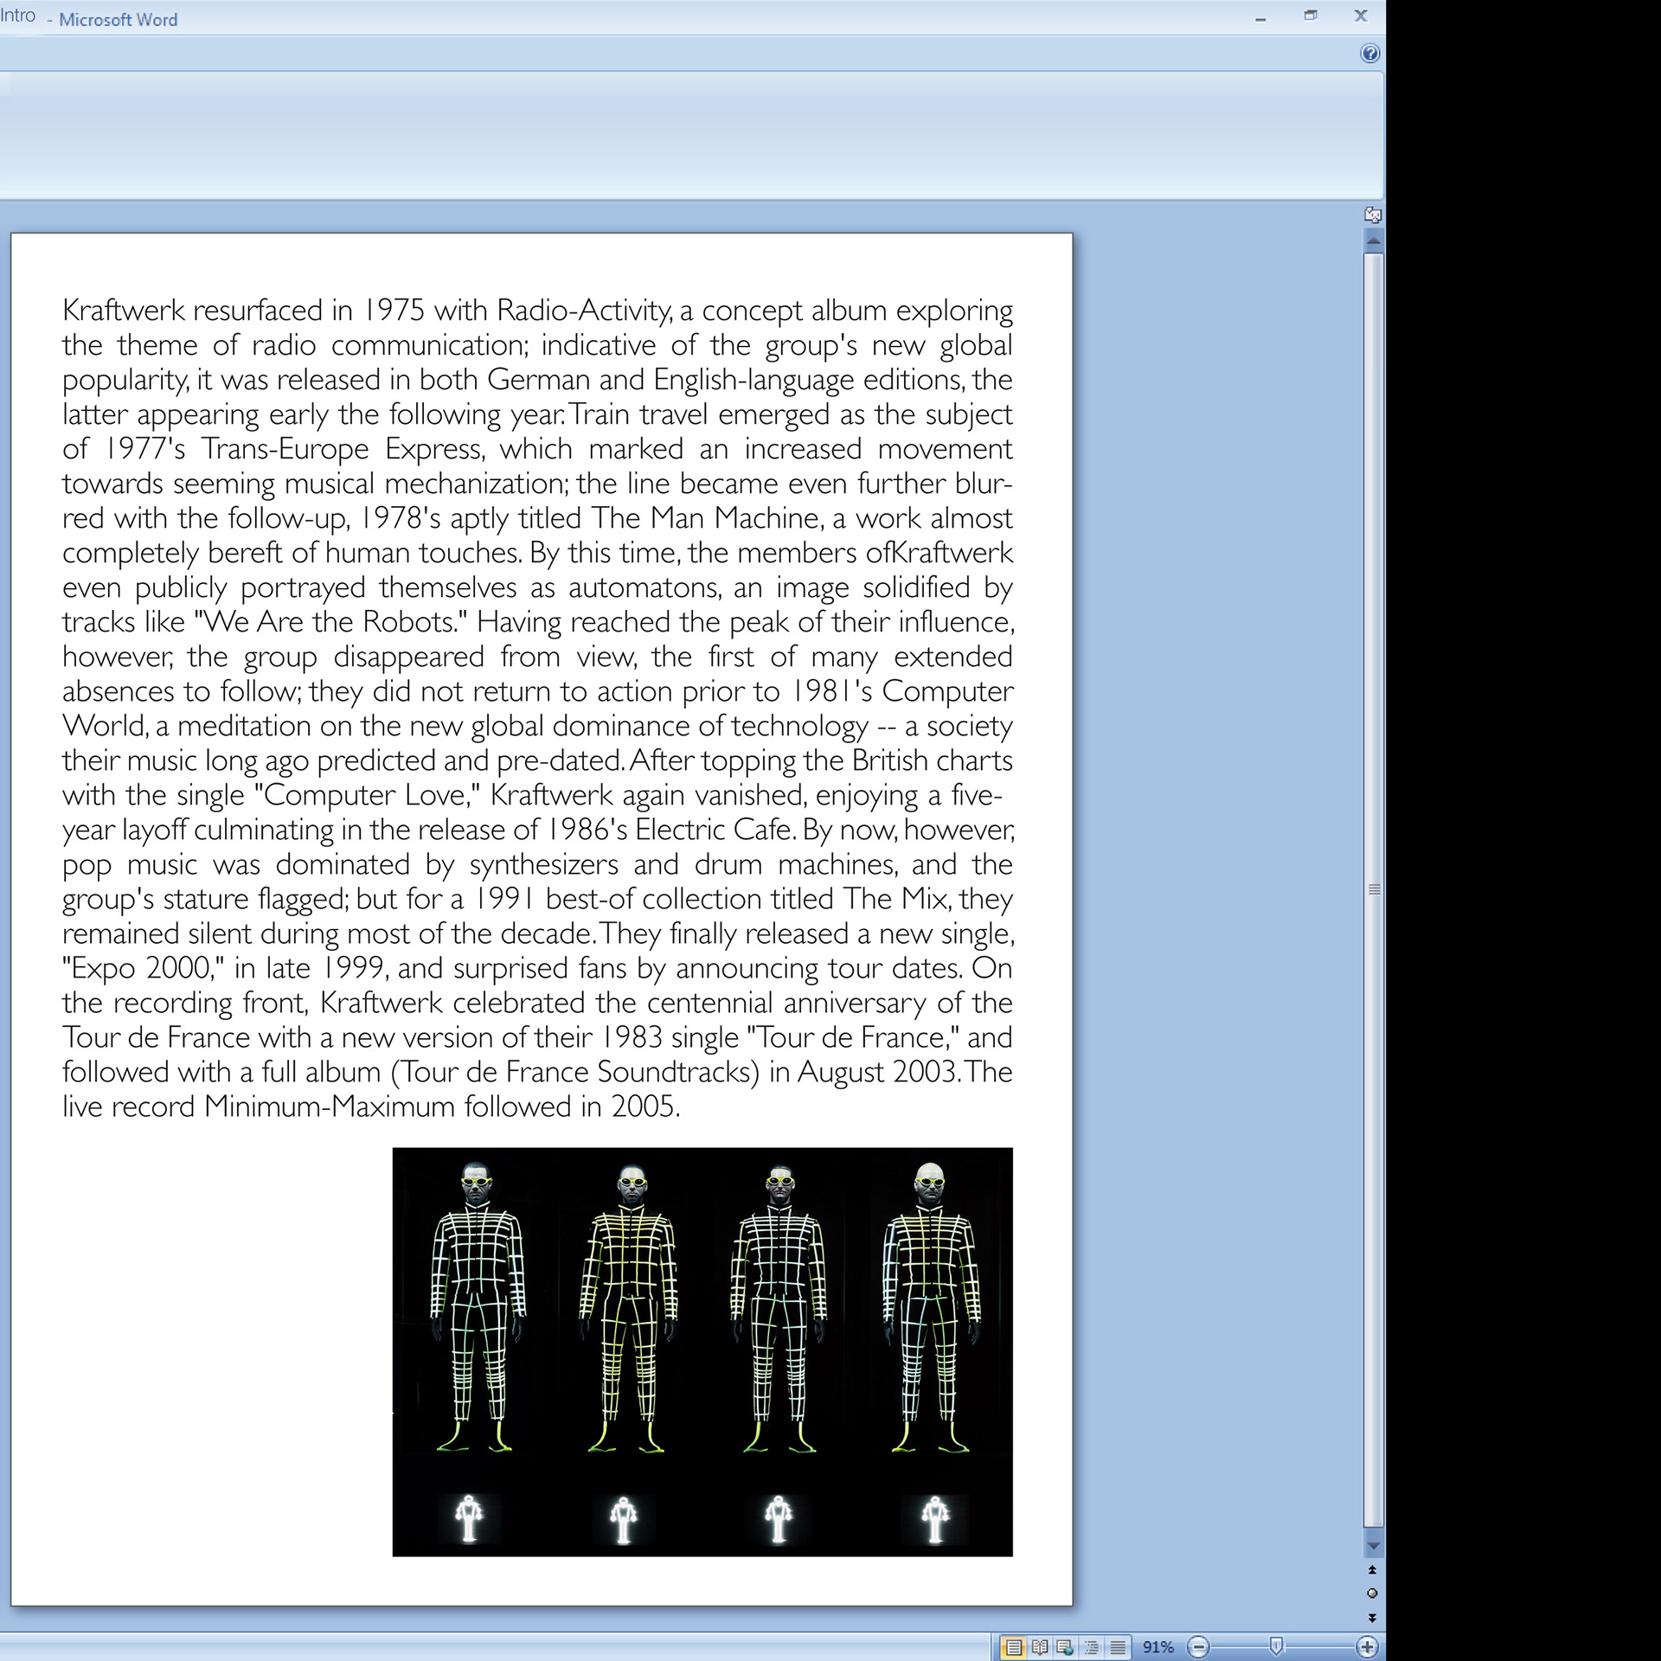
Task: Switch to Web Layout view
Action: (1065, 1647)
